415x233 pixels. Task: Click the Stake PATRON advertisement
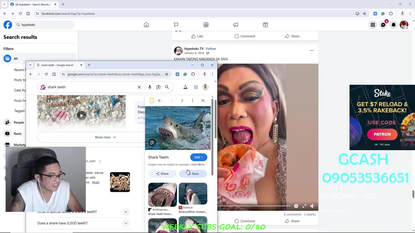(x=382, y=117)
